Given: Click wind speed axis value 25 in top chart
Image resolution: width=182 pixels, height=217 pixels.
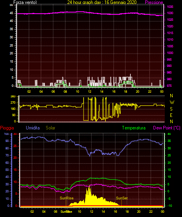Looking at the screenshot, I should [x=11, y=45].
